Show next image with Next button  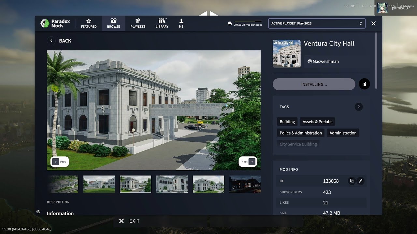[248, 162]
